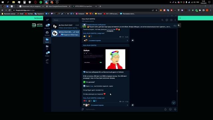Switch to the first unpinned browser tab
Screen dimensions: 213x120
pyautogui.click(x=31, y=6)
